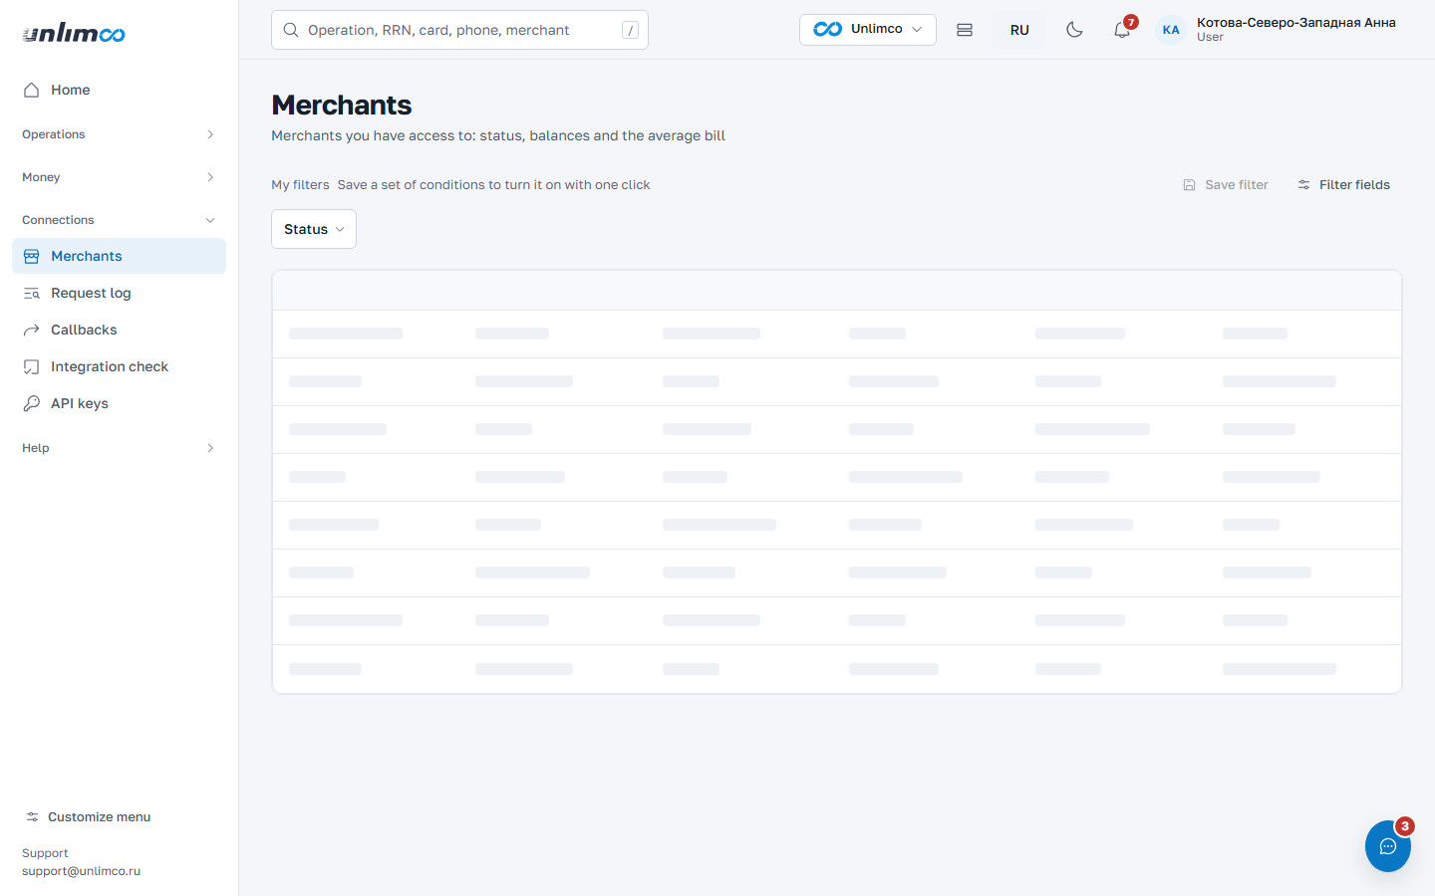1435x896 pixels.
Task: Click Customize menu
Action: click(88, 816)
